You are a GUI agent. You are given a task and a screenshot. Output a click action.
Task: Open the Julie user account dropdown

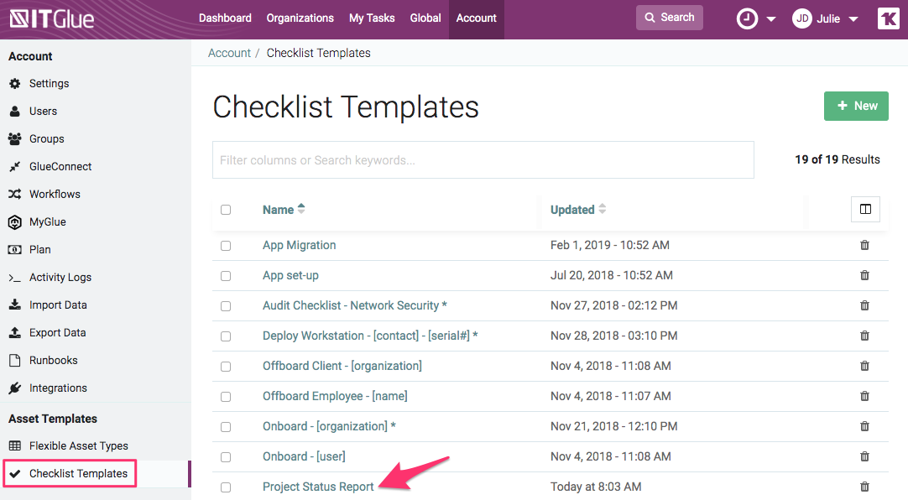tap(826, 18)
